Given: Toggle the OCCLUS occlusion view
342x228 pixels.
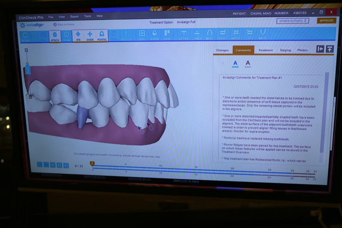Looking at the screenshot, I should (126, 36).
